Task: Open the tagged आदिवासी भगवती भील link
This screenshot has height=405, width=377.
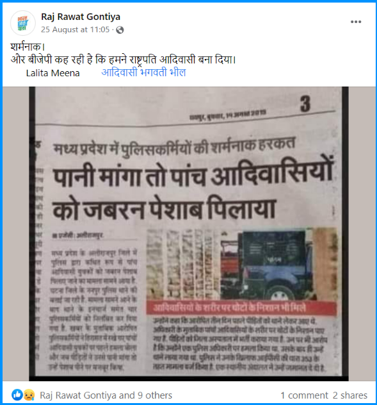Action: coord(143,72)
